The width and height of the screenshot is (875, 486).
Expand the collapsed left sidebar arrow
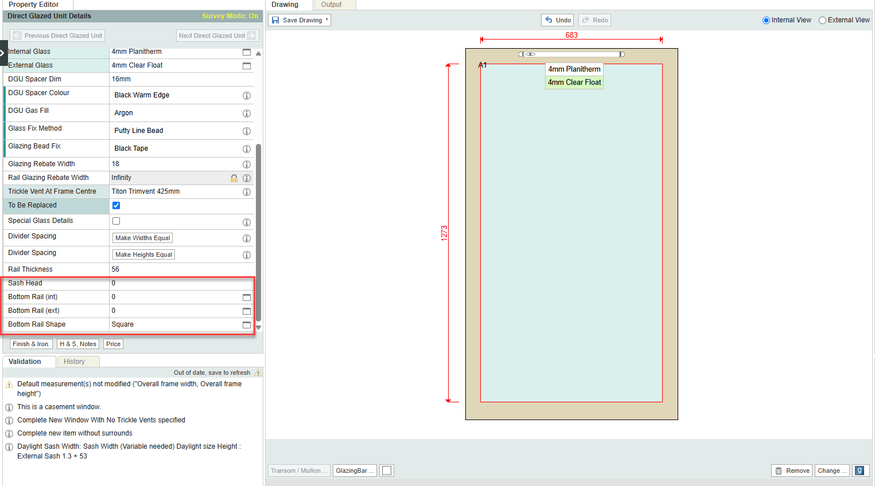click(3, 53)
